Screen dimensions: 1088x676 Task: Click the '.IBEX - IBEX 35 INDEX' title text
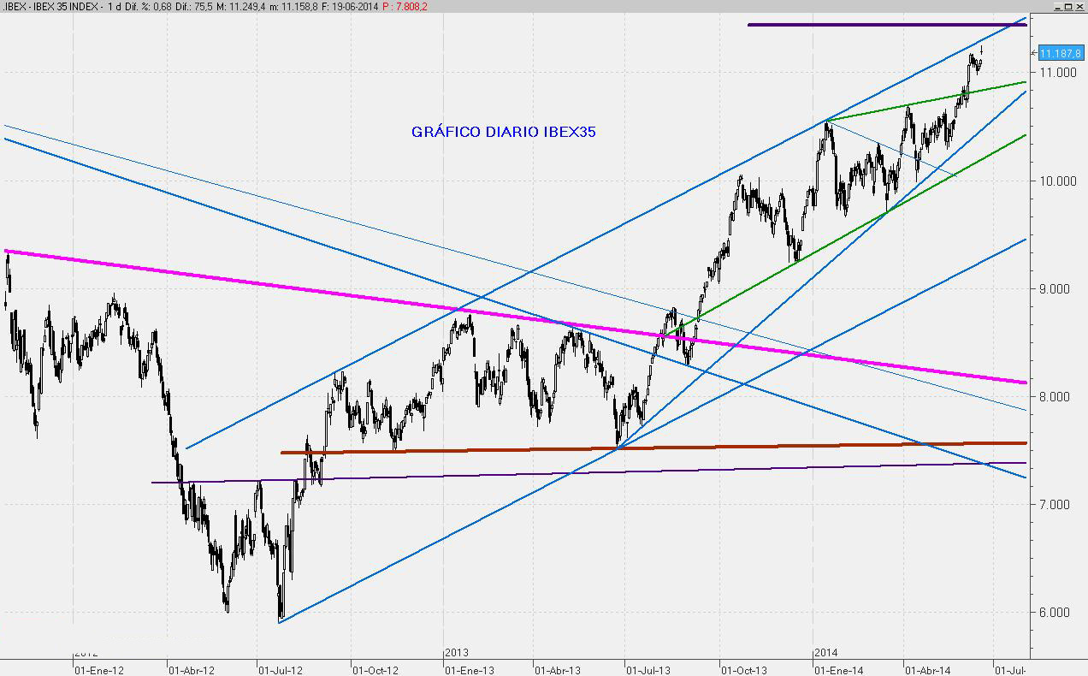[x=50, y=7]
